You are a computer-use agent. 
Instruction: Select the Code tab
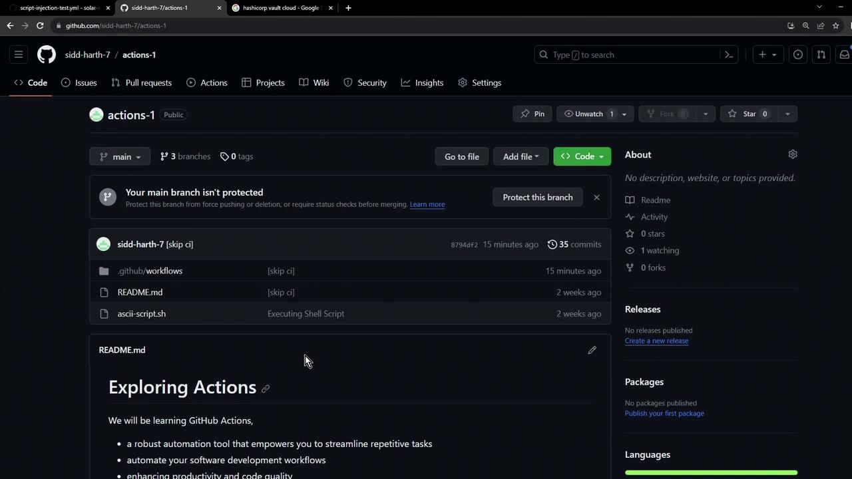tap(31, 82)
